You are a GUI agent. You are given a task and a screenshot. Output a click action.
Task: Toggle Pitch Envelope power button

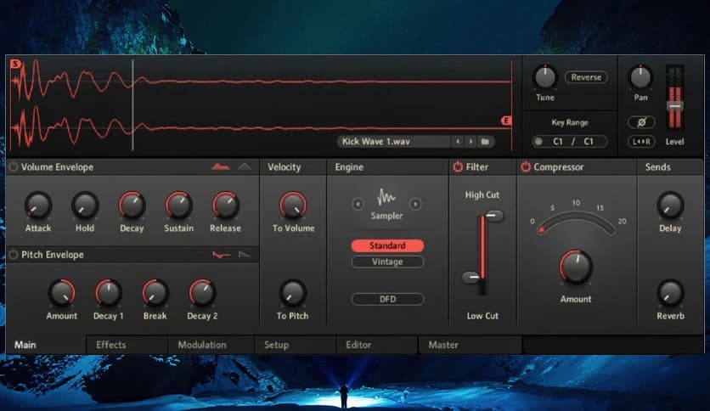[13, 255]
